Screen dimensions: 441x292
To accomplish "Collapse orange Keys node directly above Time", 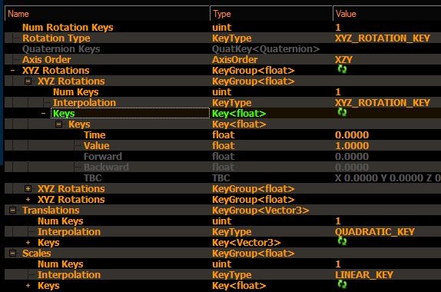I will [x=59, y=124].
